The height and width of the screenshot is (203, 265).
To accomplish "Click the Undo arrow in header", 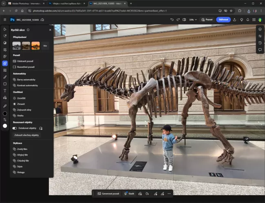I will [x=172, y=20].
